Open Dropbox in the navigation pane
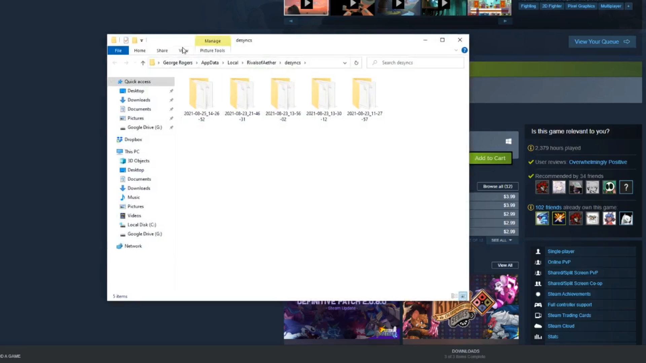Viewport: 646px width, 363px height. point(133,139)
